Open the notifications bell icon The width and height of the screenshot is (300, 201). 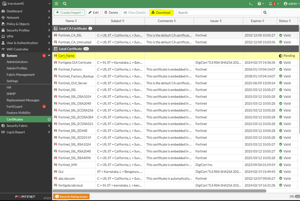(271, 3)
